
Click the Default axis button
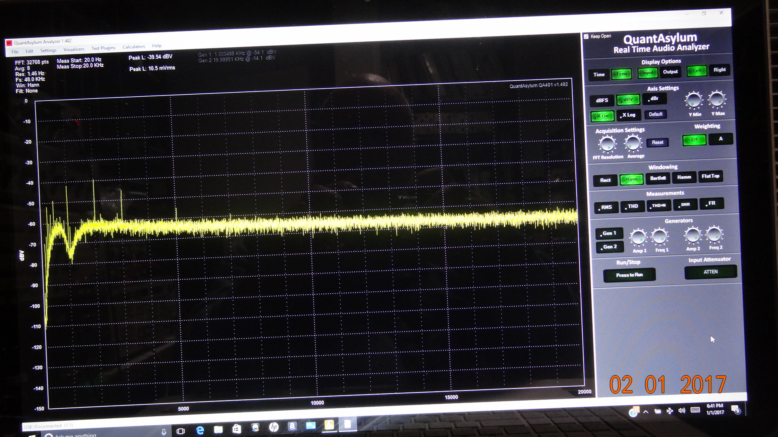tap(656, 114)
